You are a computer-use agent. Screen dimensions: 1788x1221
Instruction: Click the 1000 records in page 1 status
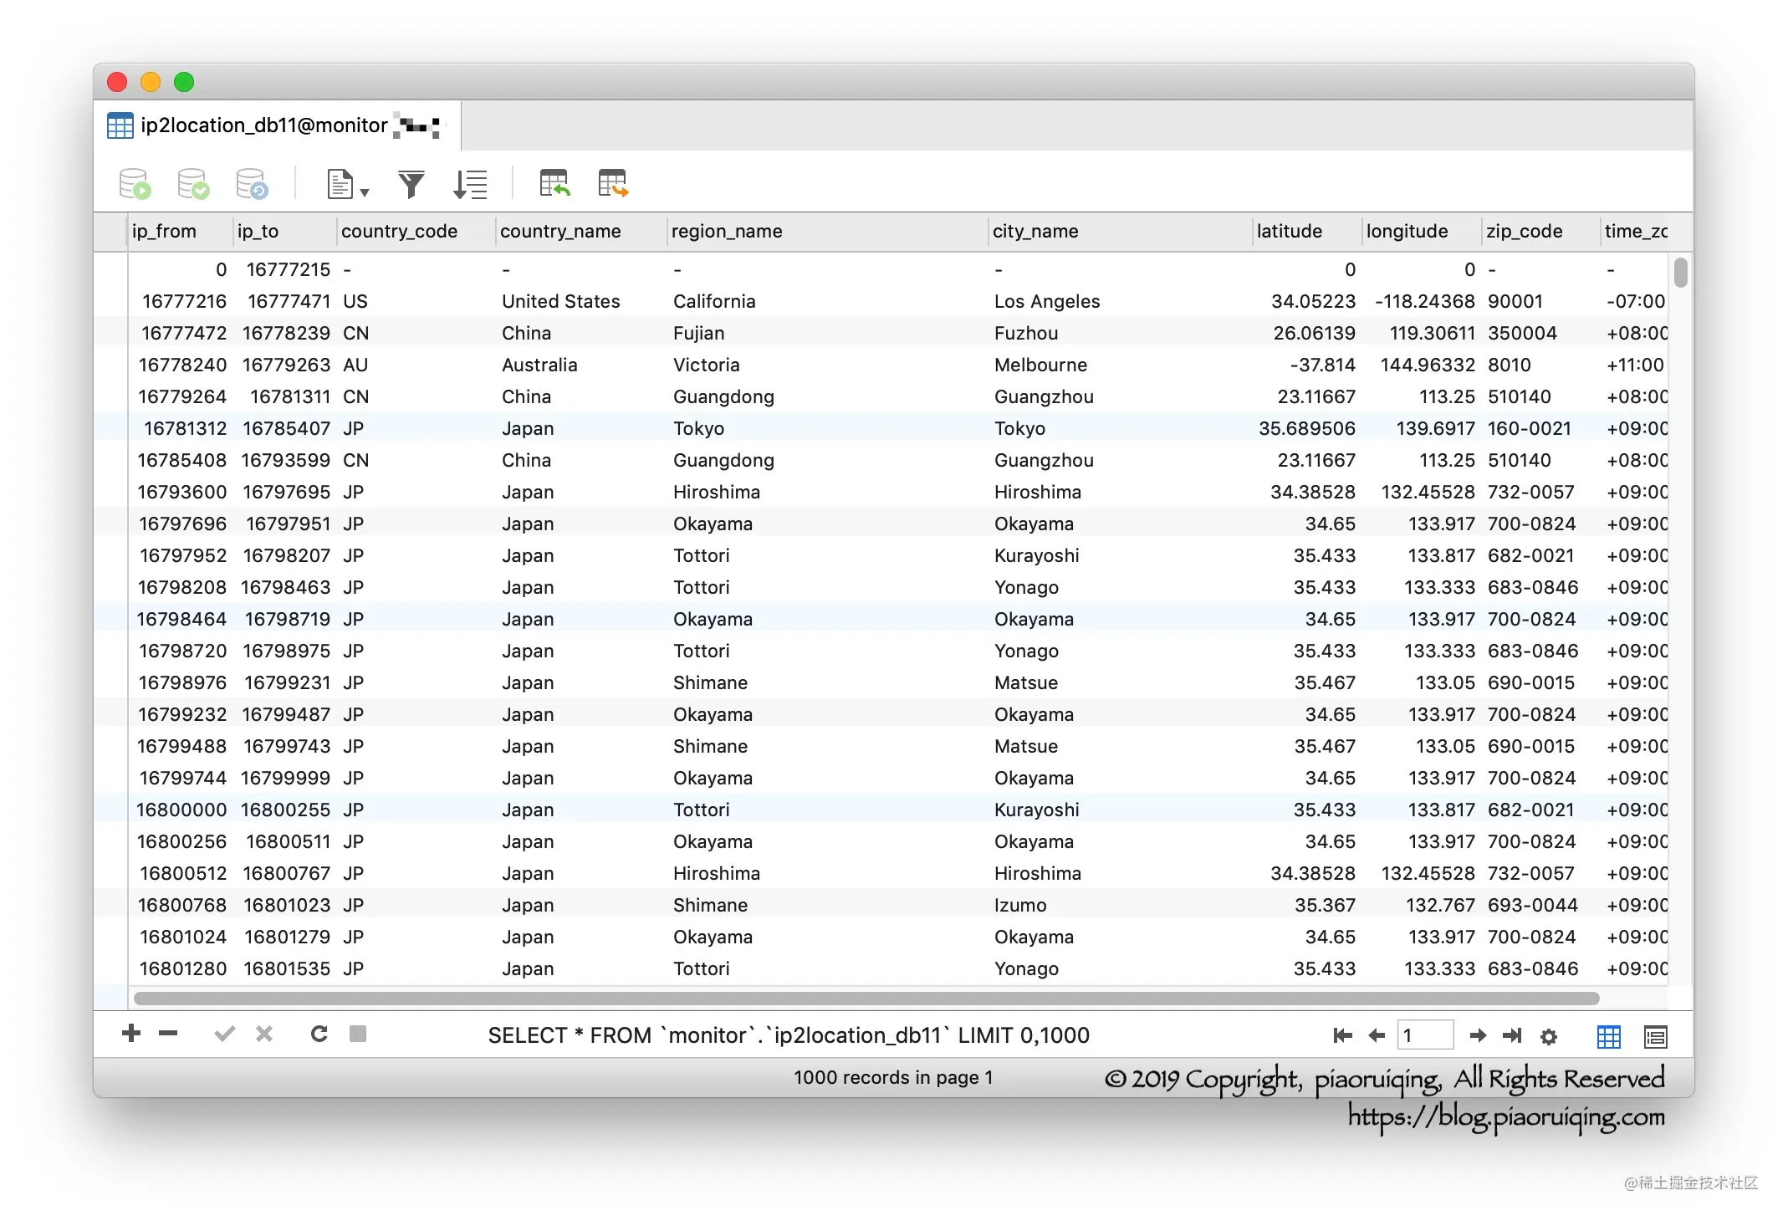click(893, 1077)
